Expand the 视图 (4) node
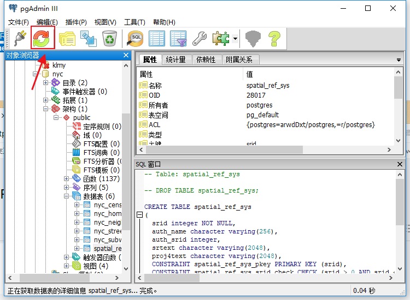Viewport: 410px width, 300px height. [x=66, y=266]
